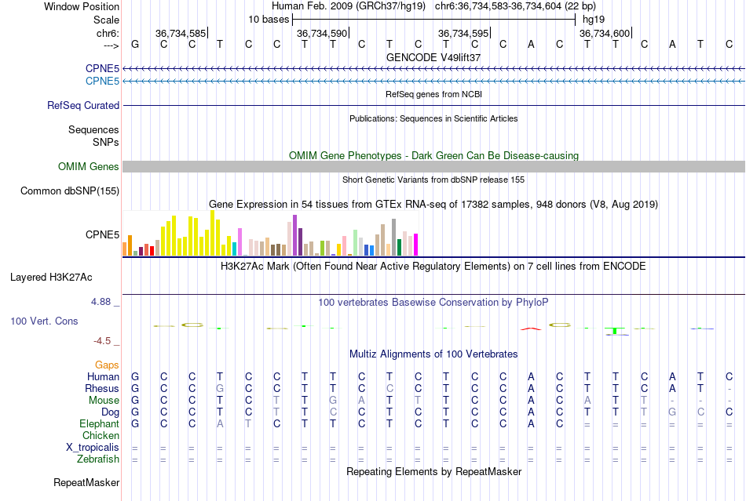The image size is (746, 501).
Task: Open 'RefSeq genes from NCBI' track title
Action: (433, 94)
